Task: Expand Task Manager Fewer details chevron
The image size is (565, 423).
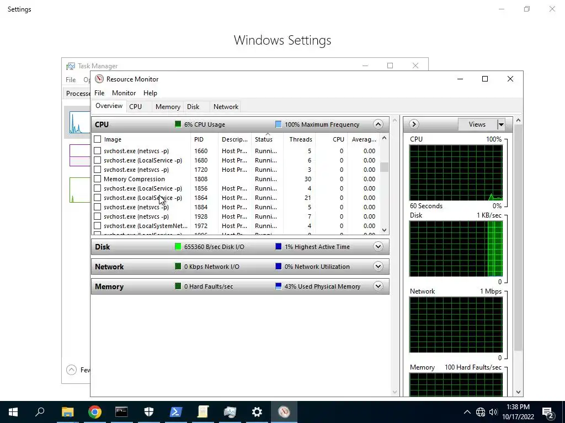Action: (71, 370)
